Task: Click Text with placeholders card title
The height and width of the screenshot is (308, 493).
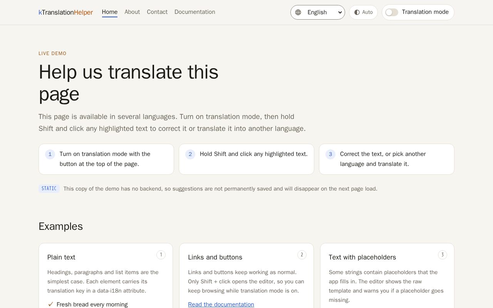Action: click(362, 257)
